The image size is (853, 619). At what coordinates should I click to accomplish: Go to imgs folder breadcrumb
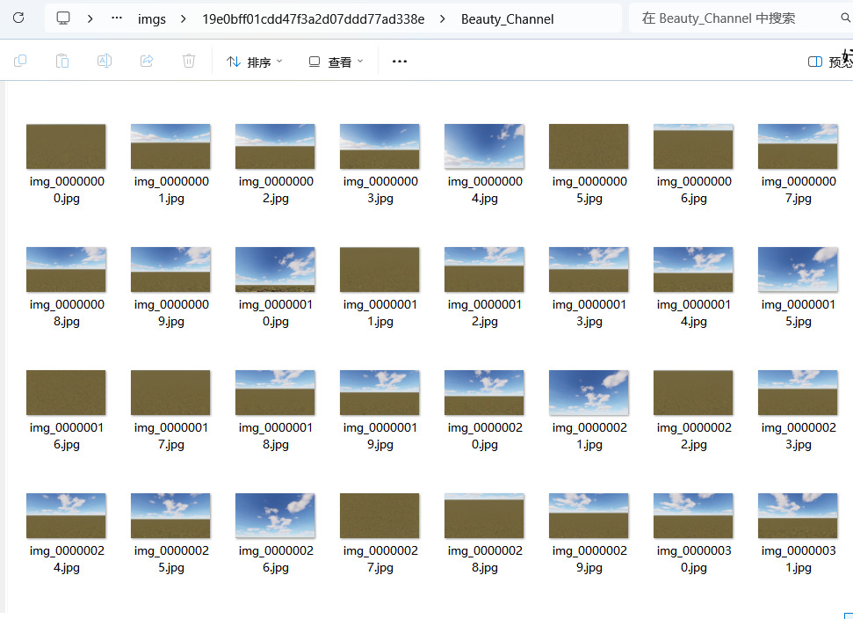(x=152, y=19)
